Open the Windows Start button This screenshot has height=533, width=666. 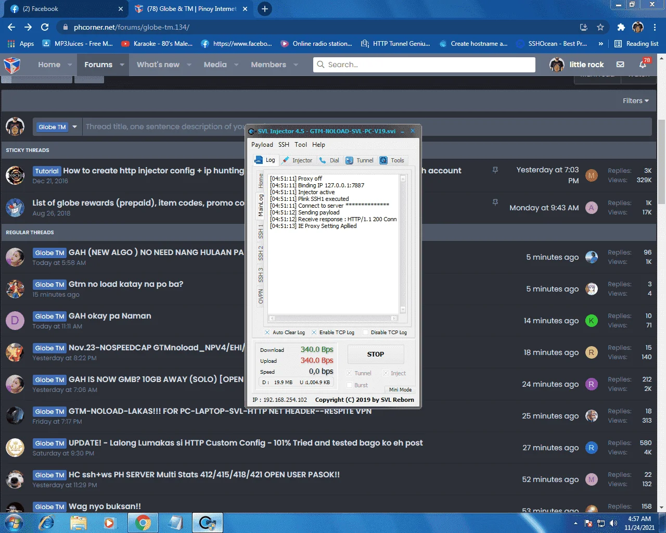(x=13, y=523)
